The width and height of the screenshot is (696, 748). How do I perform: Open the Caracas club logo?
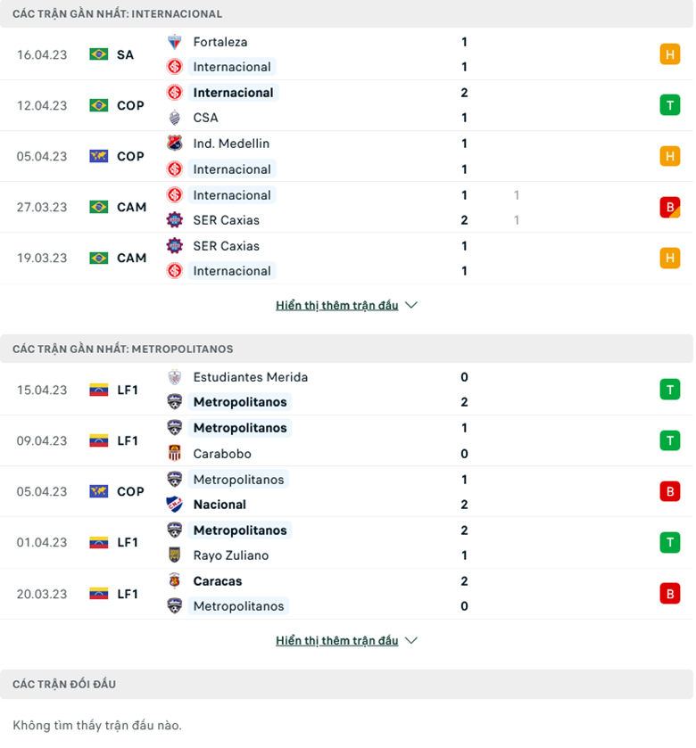coord(175,580)
